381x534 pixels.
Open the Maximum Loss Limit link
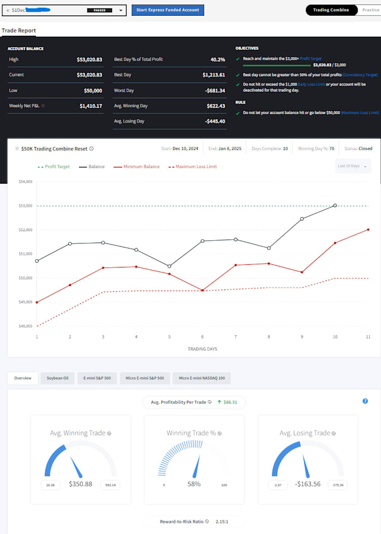pos(360,113)
